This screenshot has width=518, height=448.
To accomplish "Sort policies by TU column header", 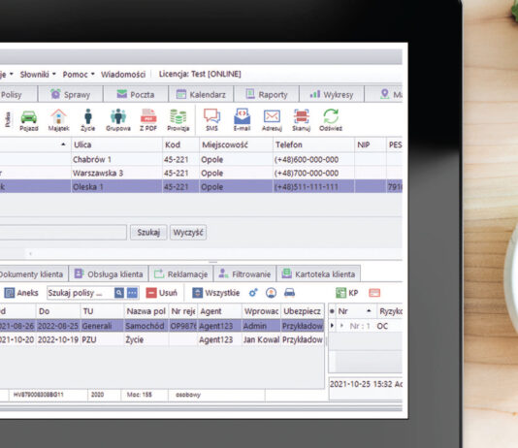I will (102, 311).
